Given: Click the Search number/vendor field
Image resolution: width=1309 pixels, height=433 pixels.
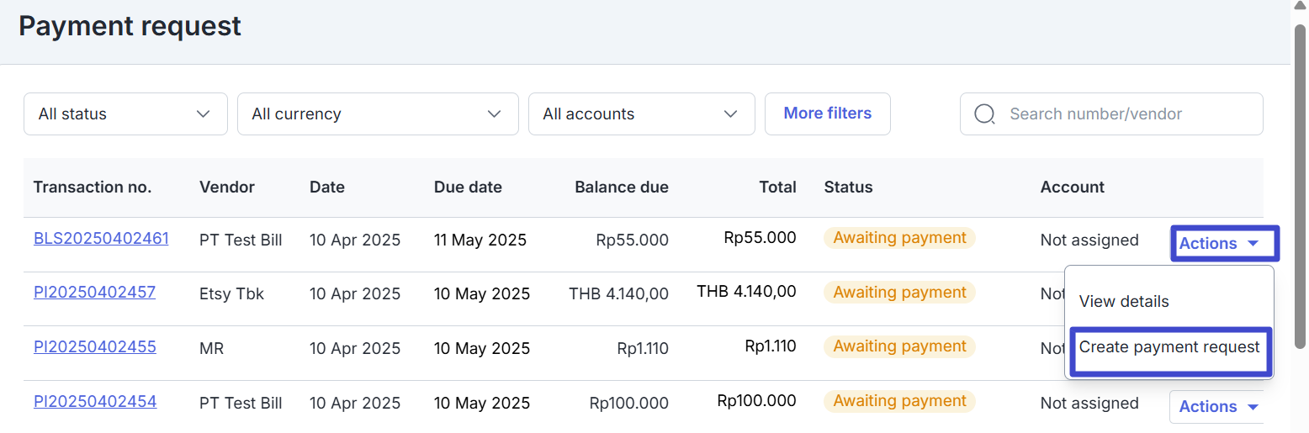Looking at the screenshot, I should coord(1111,114).
